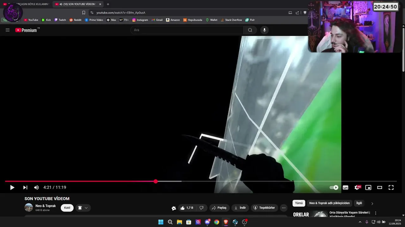
Task: Open the Hepsiburada bookmark
Action: coord(193,20)
